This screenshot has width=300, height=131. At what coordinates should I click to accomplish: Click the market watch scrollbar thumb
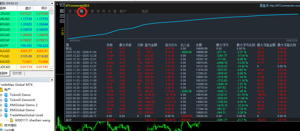coord(51,12)
